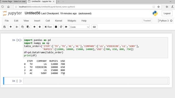Image resolution: width=175 pixels, height=98 pixels.
Task: Open the Widgets menu
Action: point(72,21)
